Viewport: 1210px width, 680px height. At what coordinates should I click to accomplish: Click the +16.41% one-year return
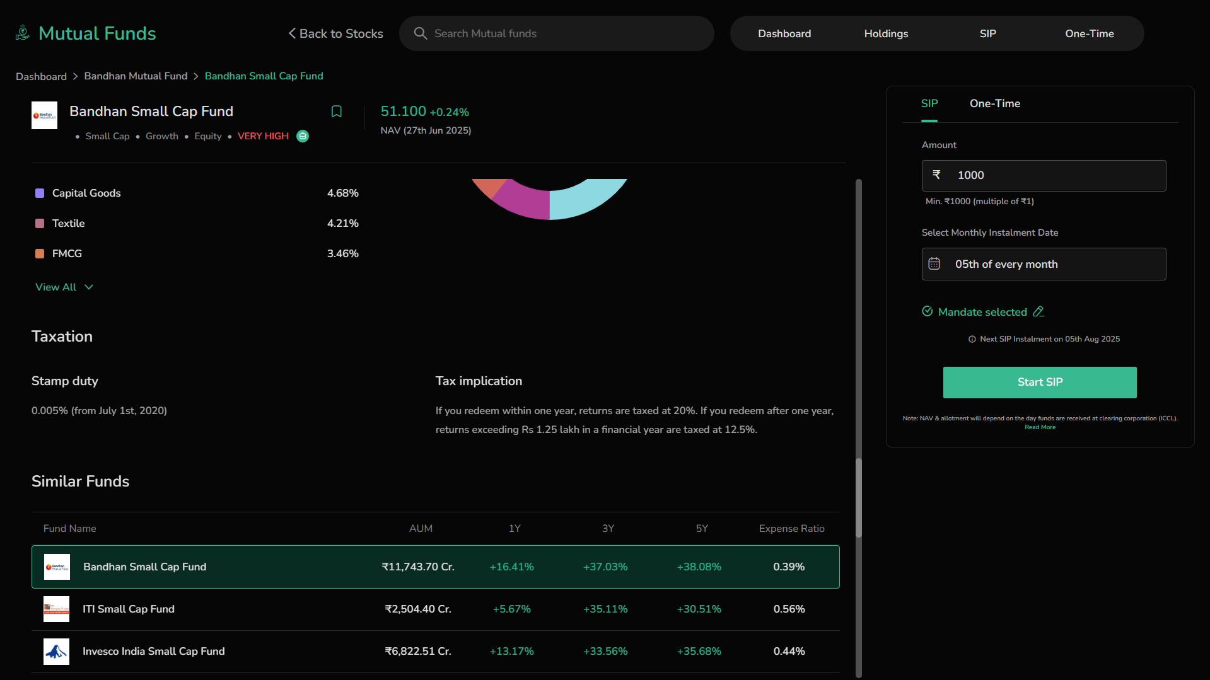(511, 567)
